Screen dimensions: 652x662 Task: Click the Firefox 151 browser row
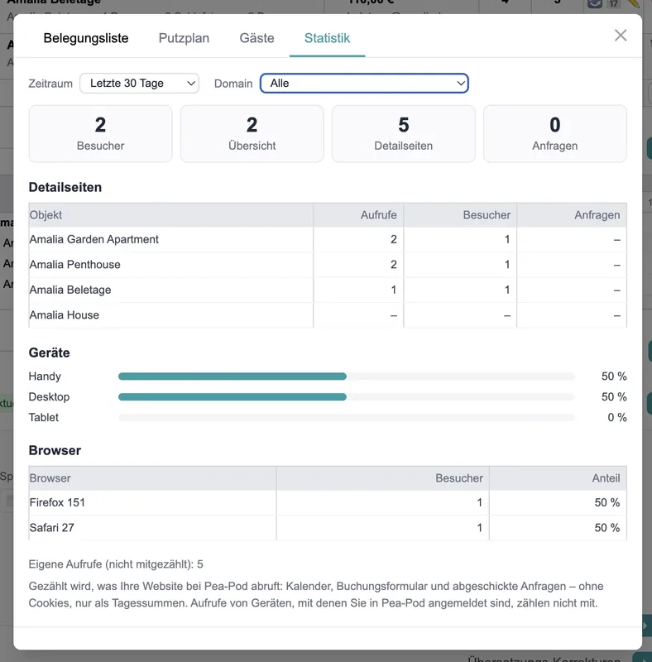click(328, 502)
